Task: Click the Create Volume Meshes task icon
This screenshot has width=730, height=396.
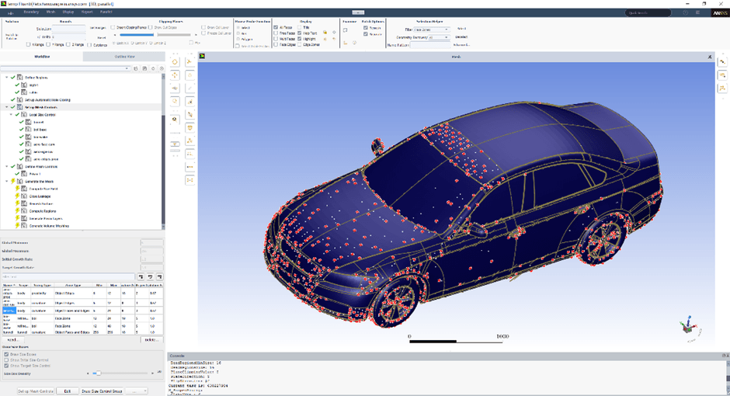Action: click(24, 225)
